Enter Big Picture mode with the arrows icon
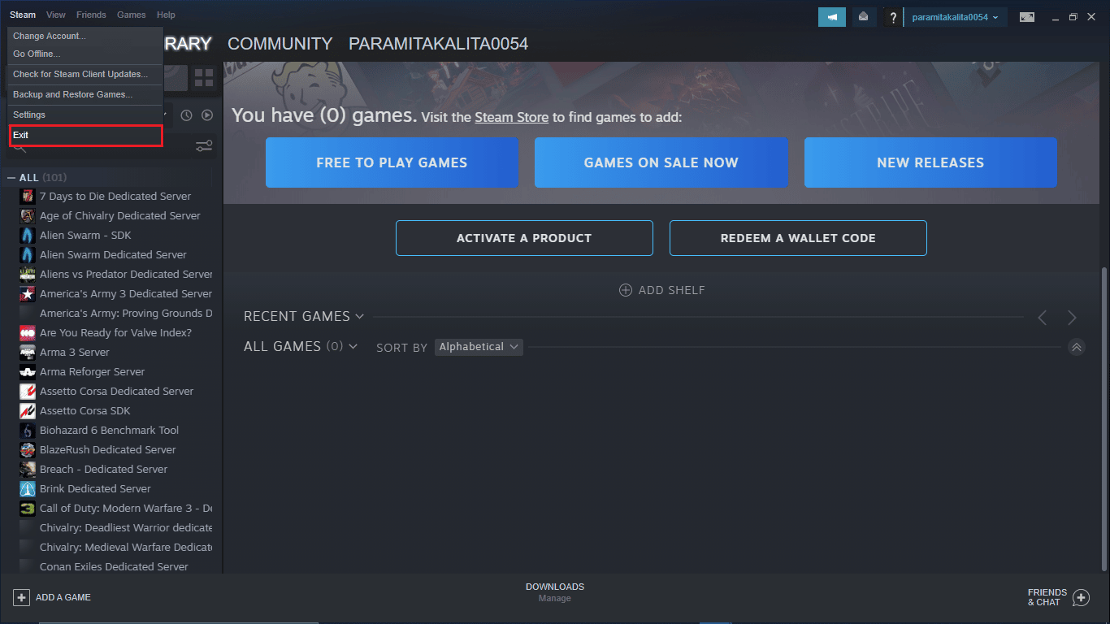This screenshot has height=624, width=1110. point(1027,16)
